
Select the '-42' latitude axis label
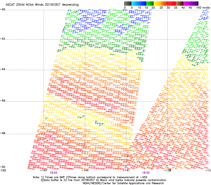point(3,39)
